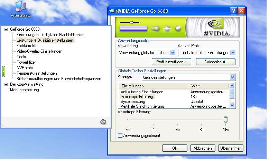
Task: Click the NVIDIA title bar icon
Action: (x=112, y=11)
